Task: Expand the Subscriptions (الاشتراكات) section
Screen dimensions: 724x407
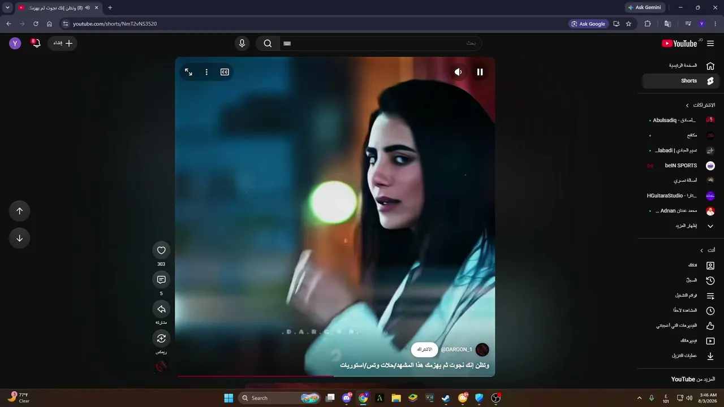Action: [700, 105]
